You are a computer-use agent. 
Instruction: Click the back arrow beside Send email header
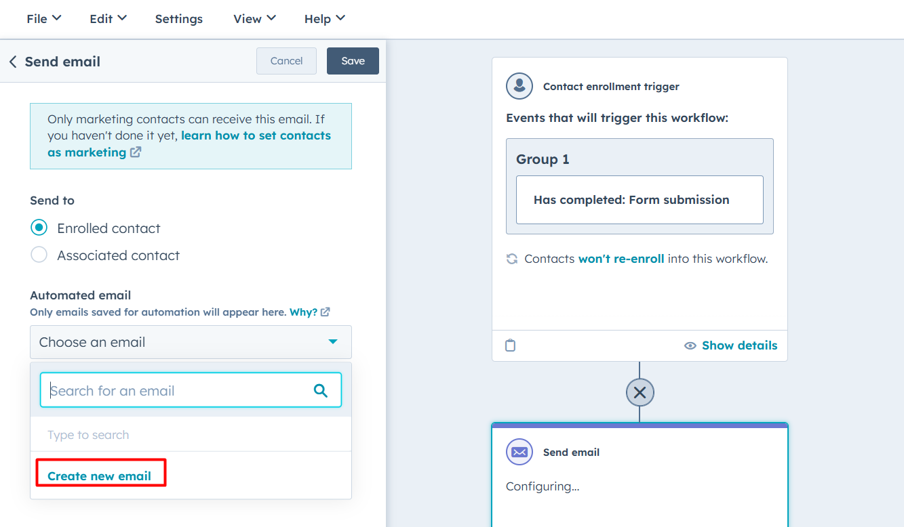[x=13, y=61]
